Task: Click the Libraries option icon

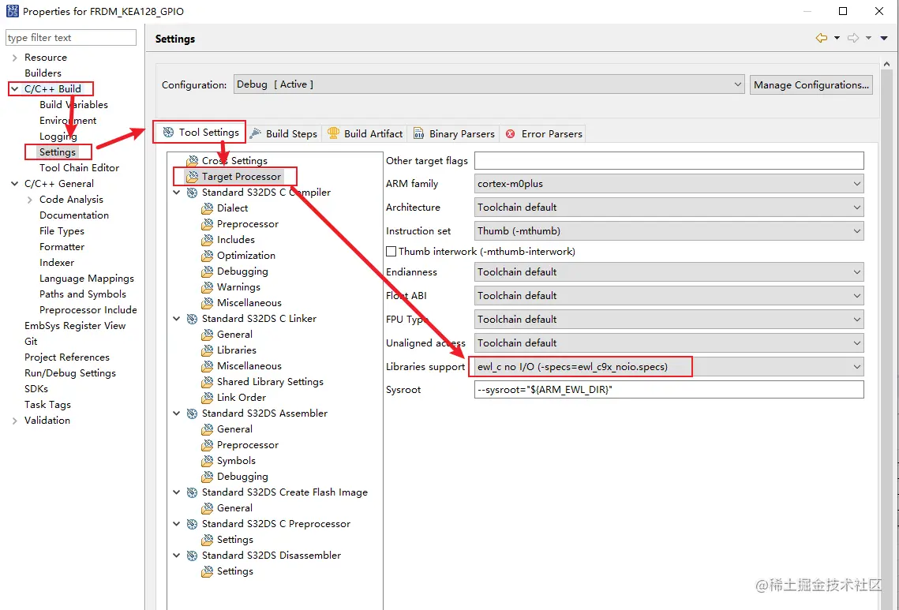Action: click(x=207, y=350)
